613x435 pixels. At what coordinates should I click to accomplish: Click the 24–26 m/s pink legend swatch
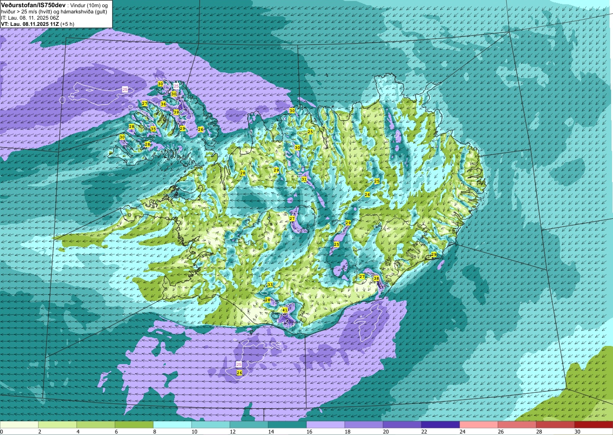(x=479, y=424)
